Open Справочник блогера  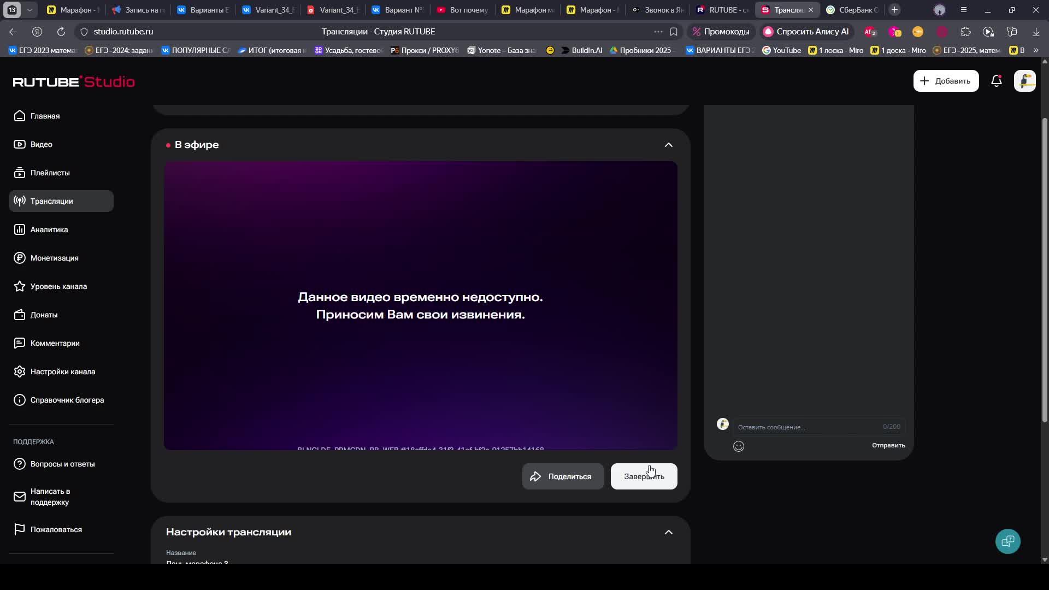click(61, 400)
